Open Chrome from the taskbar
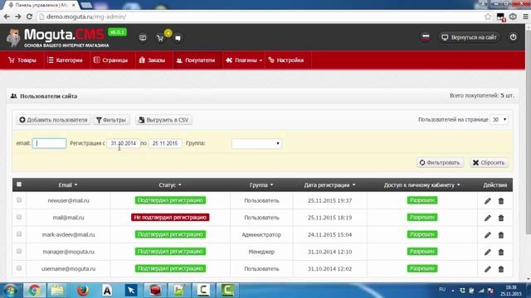 click(34, 290)
